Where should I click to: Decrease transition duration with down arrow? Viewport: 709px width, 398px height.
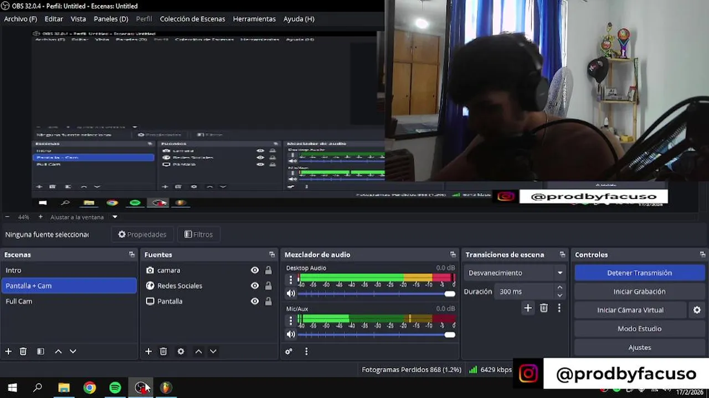click(x=560, y=295)
